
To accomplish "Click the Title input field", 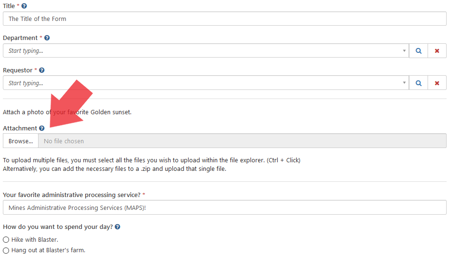I will tap(224, 19).
